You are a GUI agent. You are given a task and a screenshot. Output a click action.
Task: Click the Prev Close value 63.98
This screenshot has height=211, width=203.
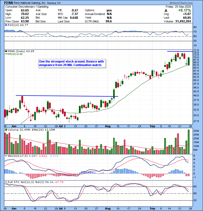pos(25,21)
